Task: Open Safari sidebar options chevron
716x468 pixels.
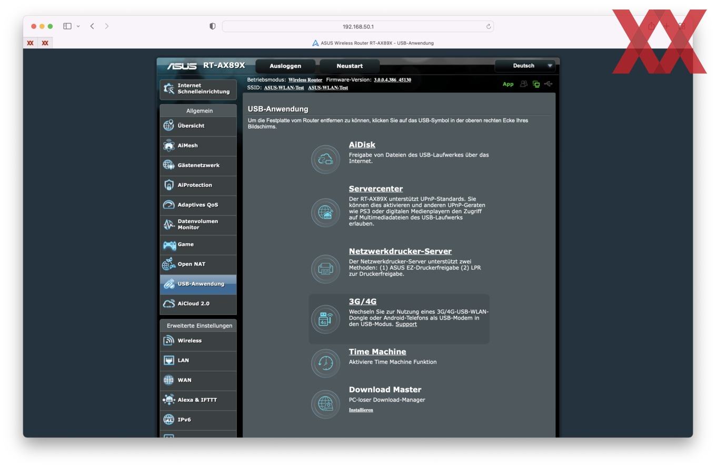Action: [78, 26]
